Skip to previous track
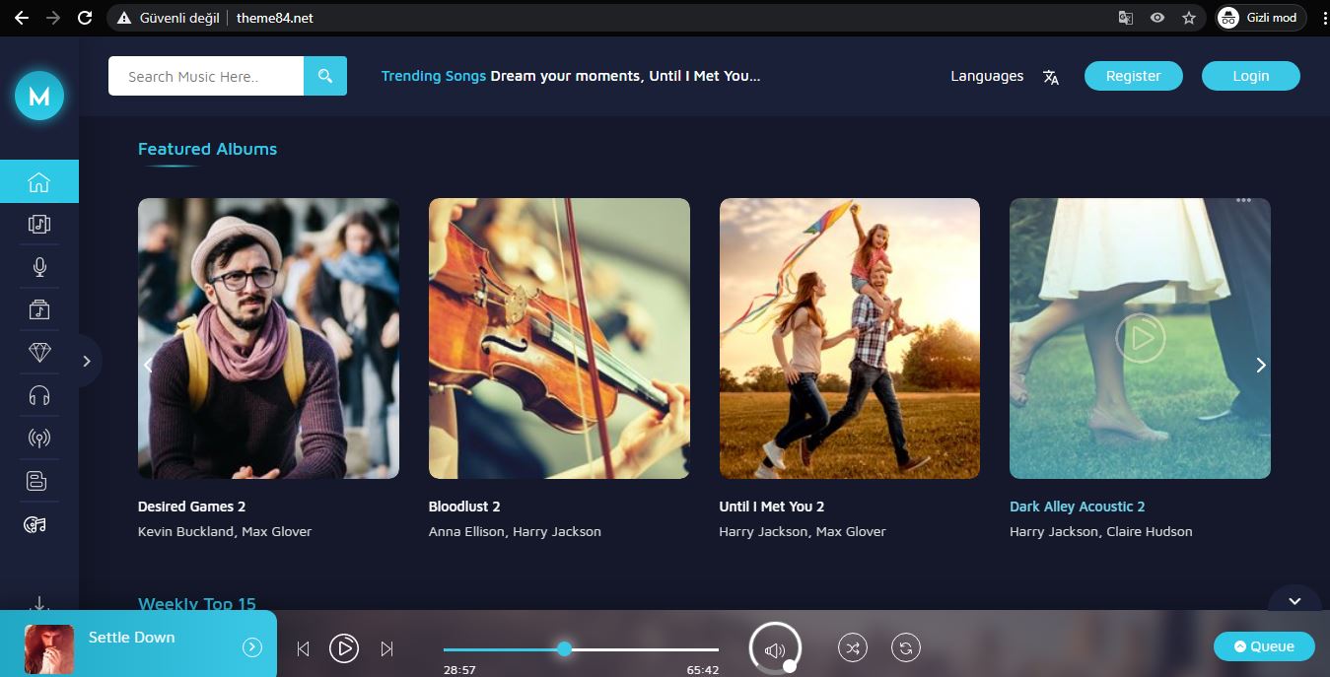 point(303,648)
